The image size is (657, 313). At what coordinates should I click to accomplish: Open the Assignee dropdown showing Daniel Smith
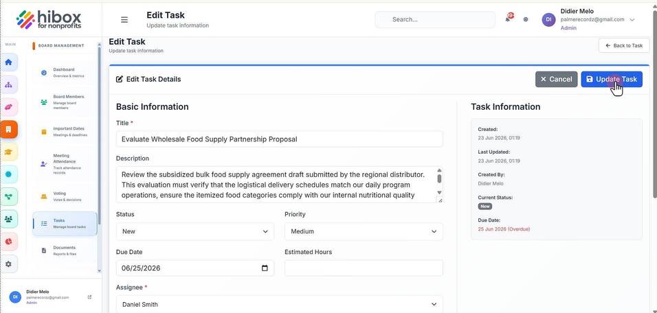[279, 304]
